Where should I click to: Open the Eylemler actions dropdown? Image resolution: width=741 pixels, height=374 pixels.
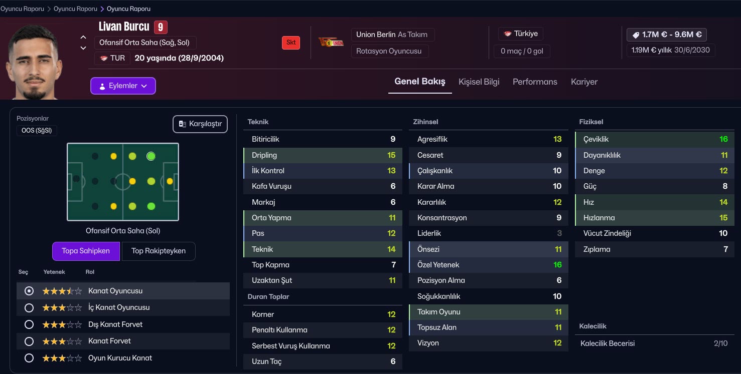123,86
